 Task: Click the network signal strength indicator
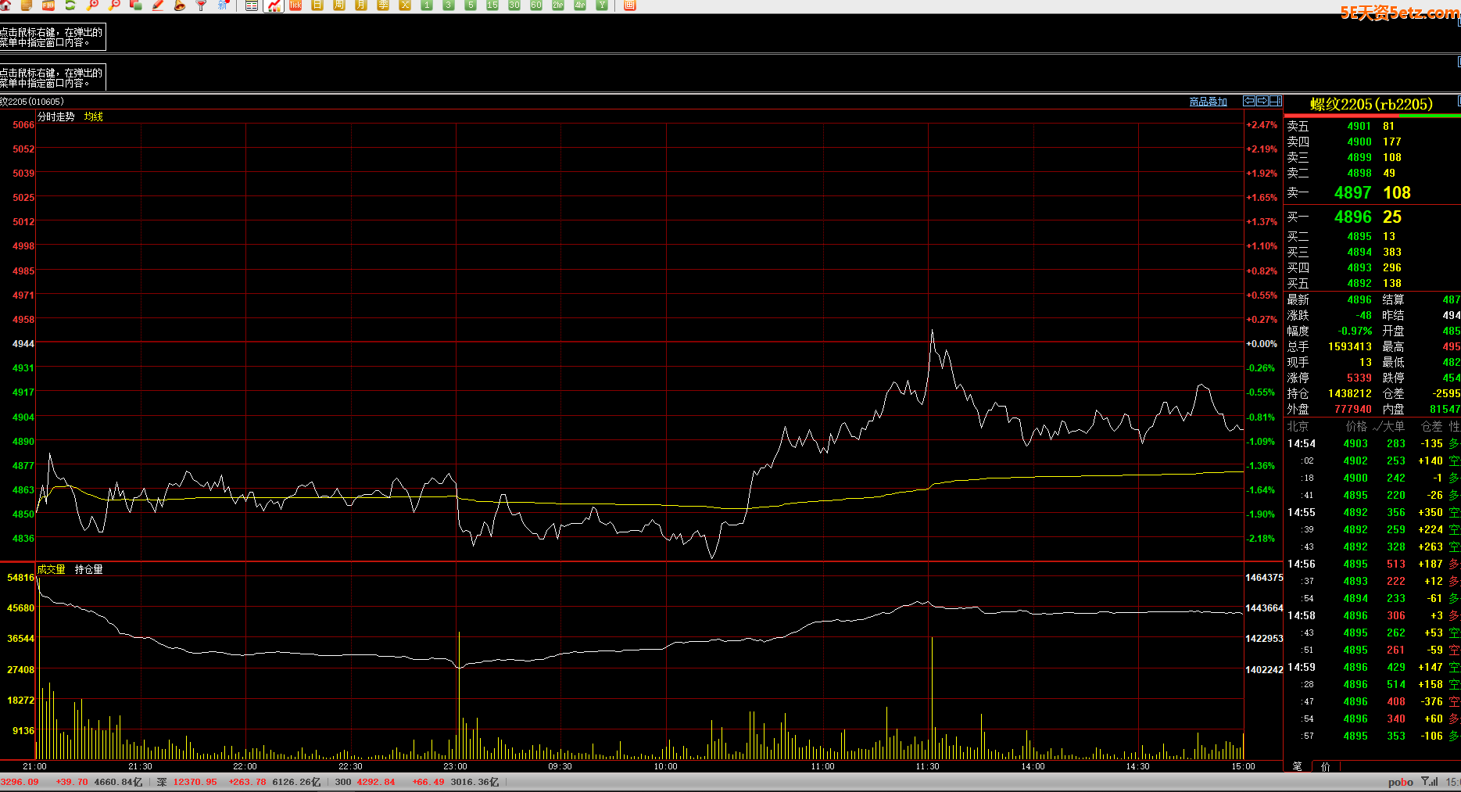pos(1430,782)
